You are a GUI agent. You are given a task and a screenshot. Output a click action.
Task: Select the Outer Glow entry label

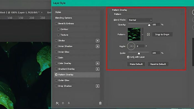tap(64, 80)
